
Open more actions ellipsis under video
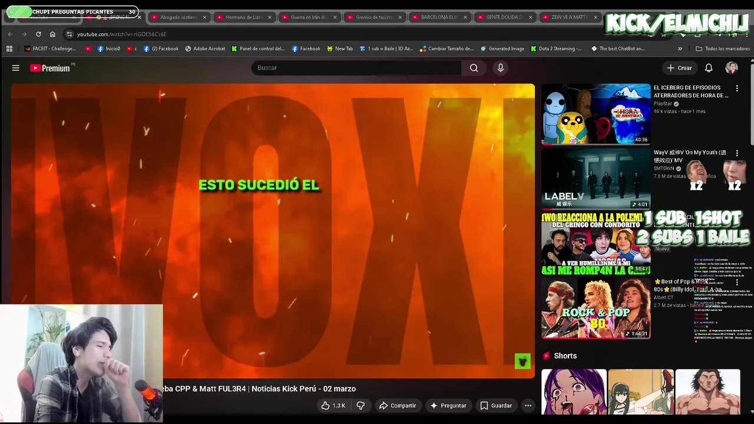(528, 405)
